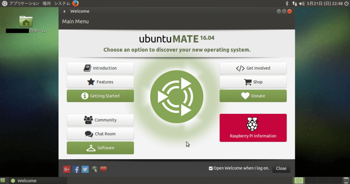Click the Home folder desktop icon
350x184 pixels.
pos(26,22)
